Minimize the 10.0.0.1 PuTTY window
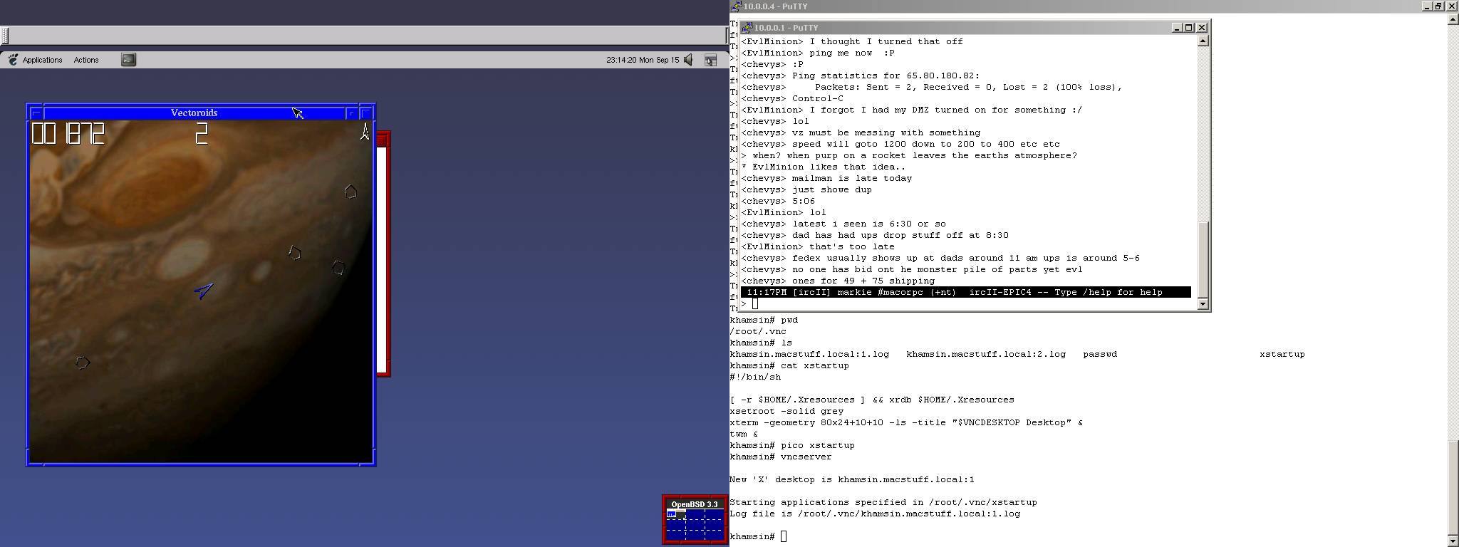1459x547 pixels. pos(1177,28)
